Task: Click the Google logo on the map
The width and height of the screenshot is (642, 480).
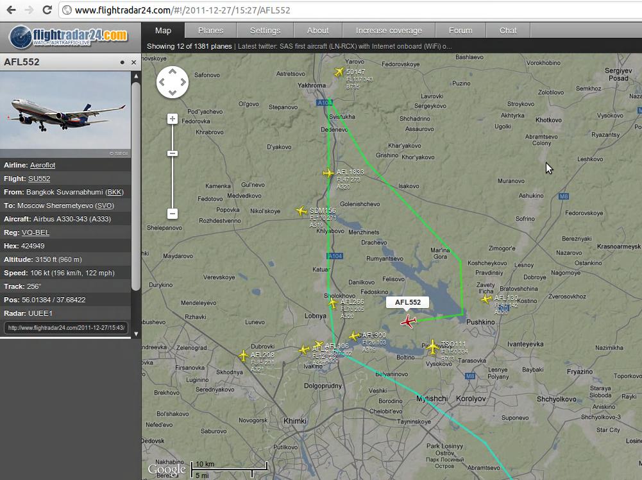Action: pos(167,469)
